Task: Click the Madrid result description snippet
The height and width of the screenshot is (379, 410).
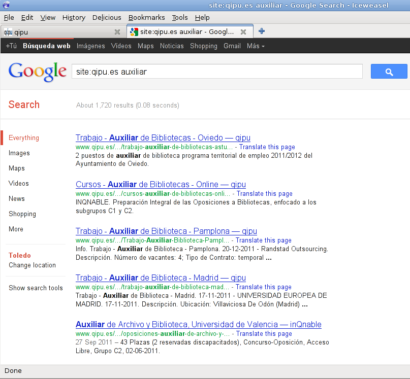Action: click(201, 300)
